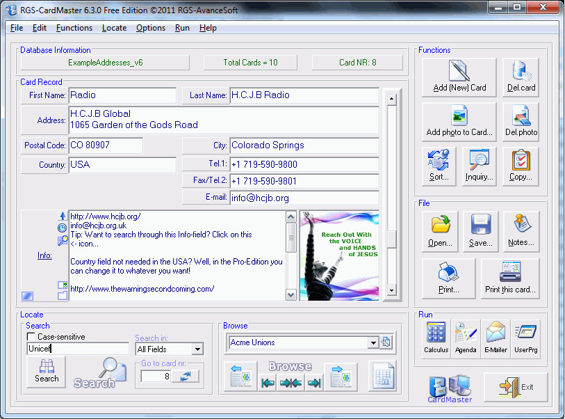565x419 pixels.
Task: Enable the Case-sensitive checkbox
Action: (x=31, y=337)
